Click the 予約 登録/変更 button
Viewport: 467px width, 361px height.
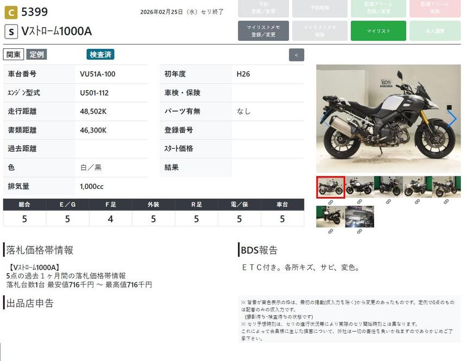pos(263,8)
